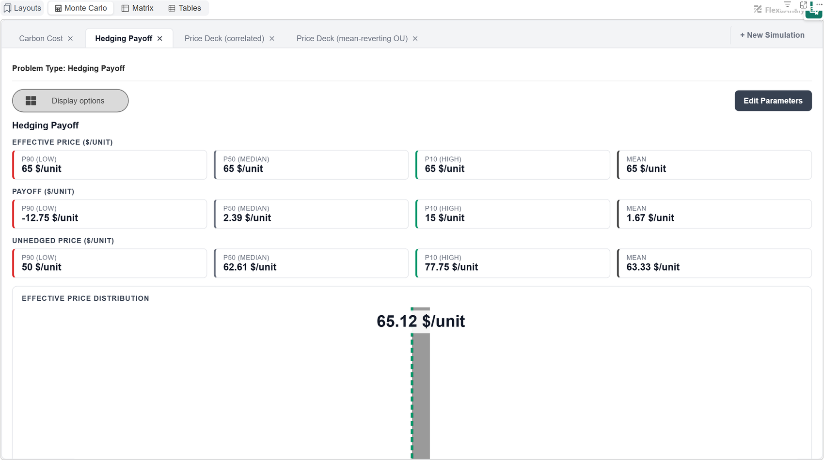The image size is (824, 460).
Task: Open Price Deck (mean-reverting OU) tab
Action: [352, 39]
